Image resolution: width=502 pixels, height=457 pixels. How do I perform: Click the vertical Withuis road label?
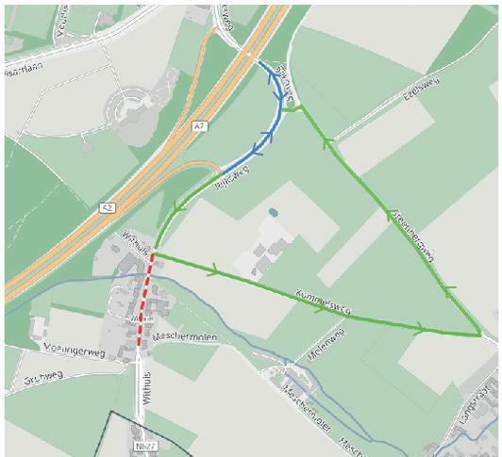[146, 388]
